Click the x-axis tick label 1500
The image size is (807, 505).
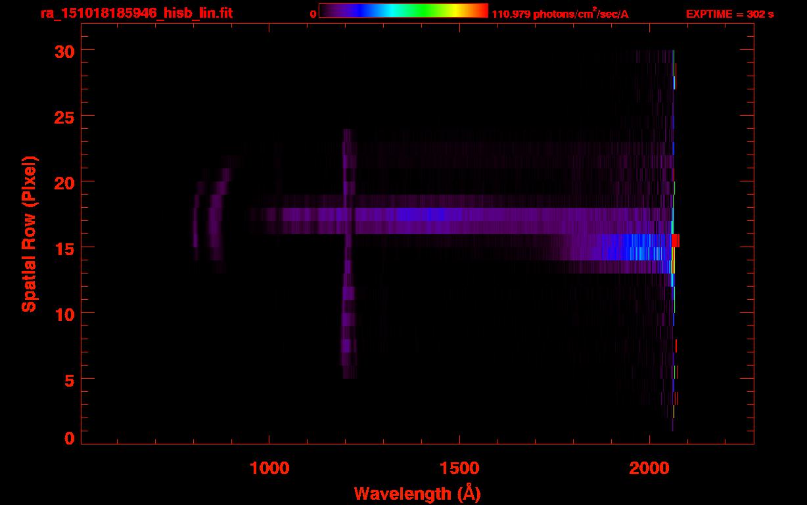click(x=459, y=469)
